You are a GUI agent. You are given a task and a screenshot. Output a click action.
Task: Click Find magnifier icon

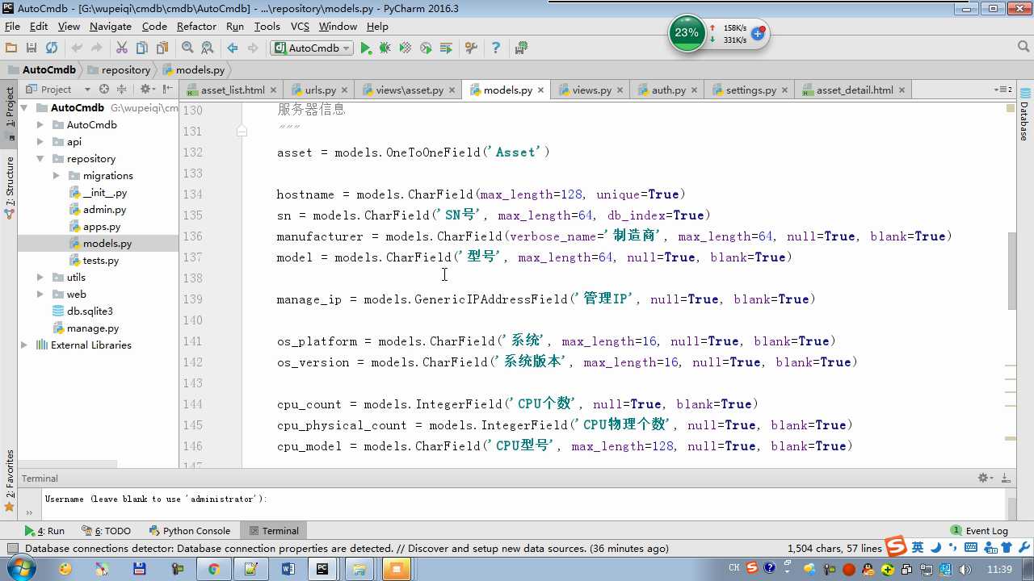pos(187,48)
